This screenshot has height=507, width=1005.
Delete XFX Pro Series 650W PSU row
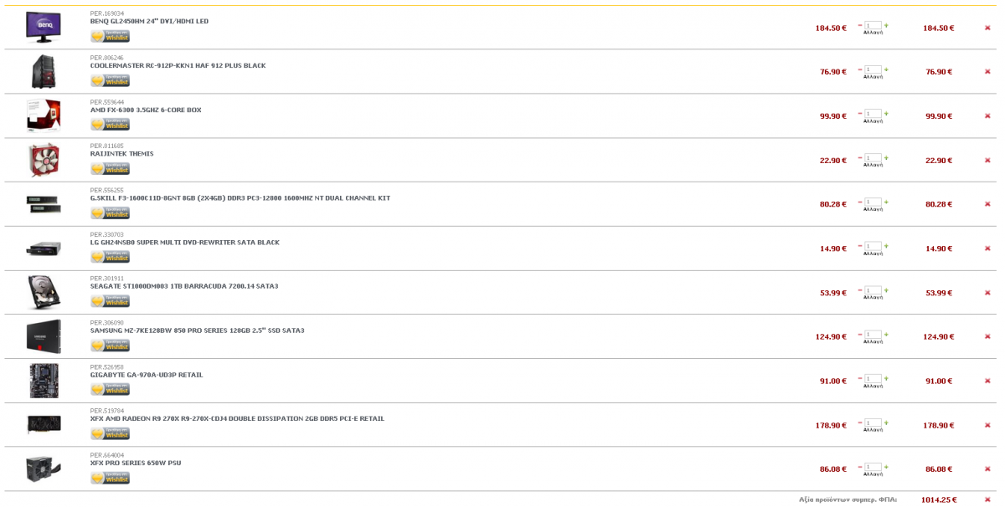987,469
